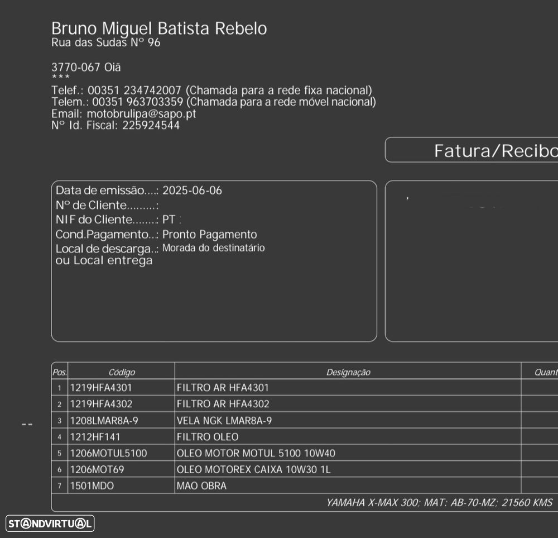Screen dimensions: 558x538
Task: Click the Código column header
Action: [122, 372]
